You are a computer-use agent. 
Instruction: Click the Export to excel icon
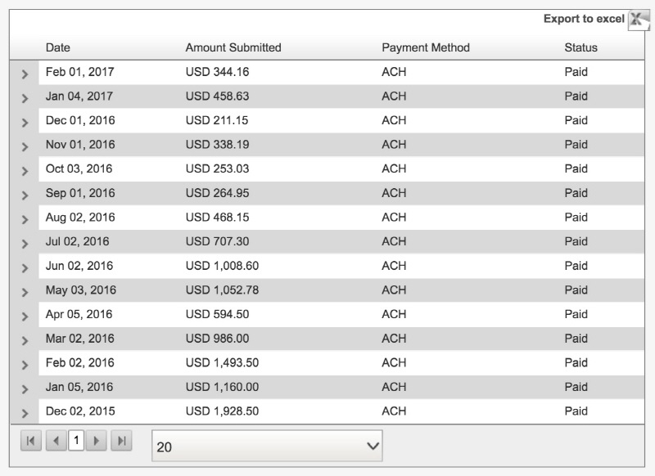click(639, 20)
